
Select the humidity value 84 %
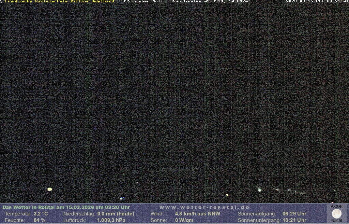click(40, 220)
